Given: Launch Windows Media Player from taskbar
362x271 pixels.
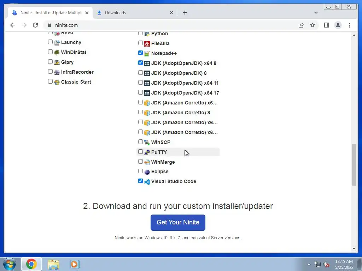Looking at the screenshot, I should click(75, 264).
